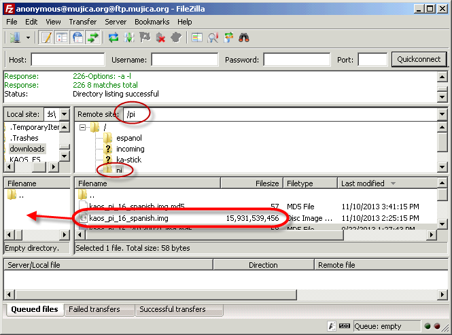Select kaos_pi_16_spanish.img.md5 file
Screen dimensions: 452x335
[x=137, y=207]
